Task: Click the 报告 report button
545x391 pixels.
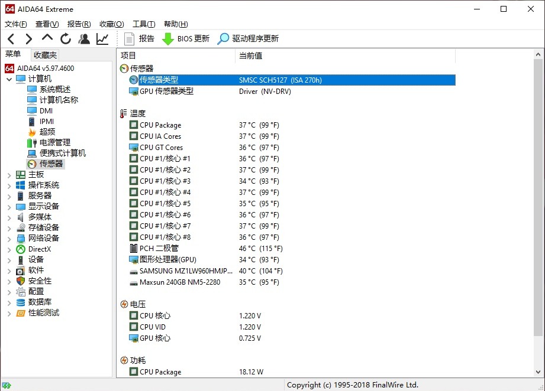Action: point(140,38)
